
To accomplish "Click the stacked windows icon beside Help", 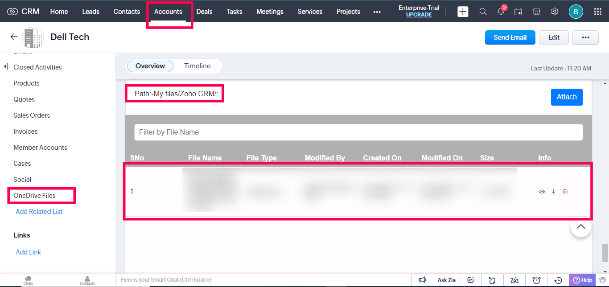I will click(x=602, y=280).
